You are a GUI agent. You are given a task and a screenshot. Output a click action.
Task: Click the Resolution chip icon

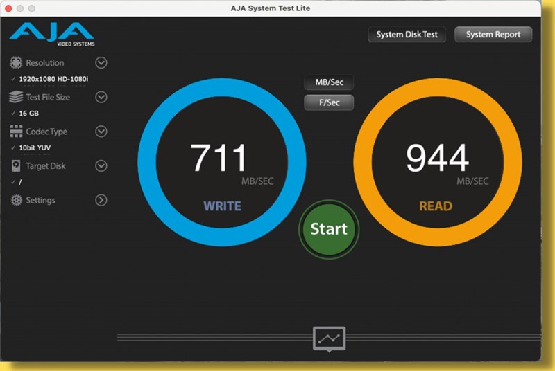[x=15, y=63]
